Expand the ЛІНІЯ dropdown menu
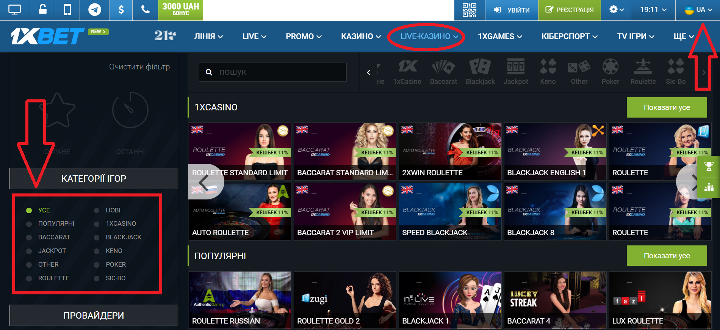Image resolution: width=720 pixels, height=330 pixels. 208,36
